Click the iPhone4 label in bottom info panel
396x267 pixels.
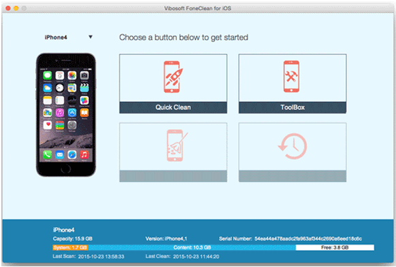pos(64,230)
